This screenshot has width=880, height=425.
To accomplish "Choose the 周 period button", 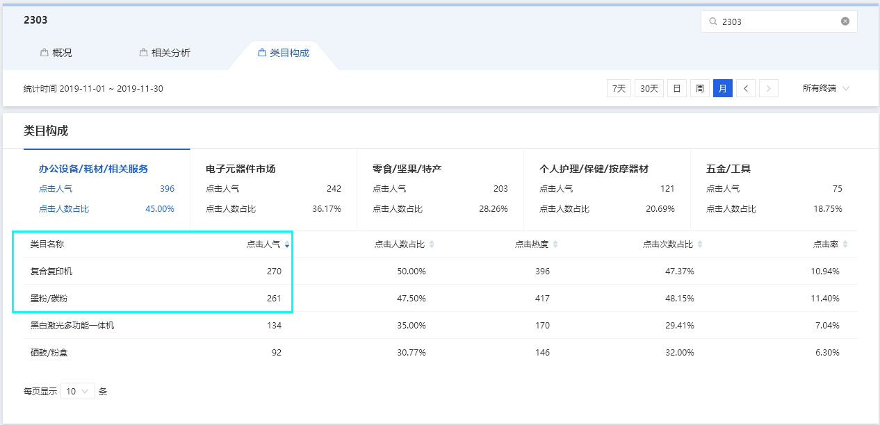I will (700, 88).
